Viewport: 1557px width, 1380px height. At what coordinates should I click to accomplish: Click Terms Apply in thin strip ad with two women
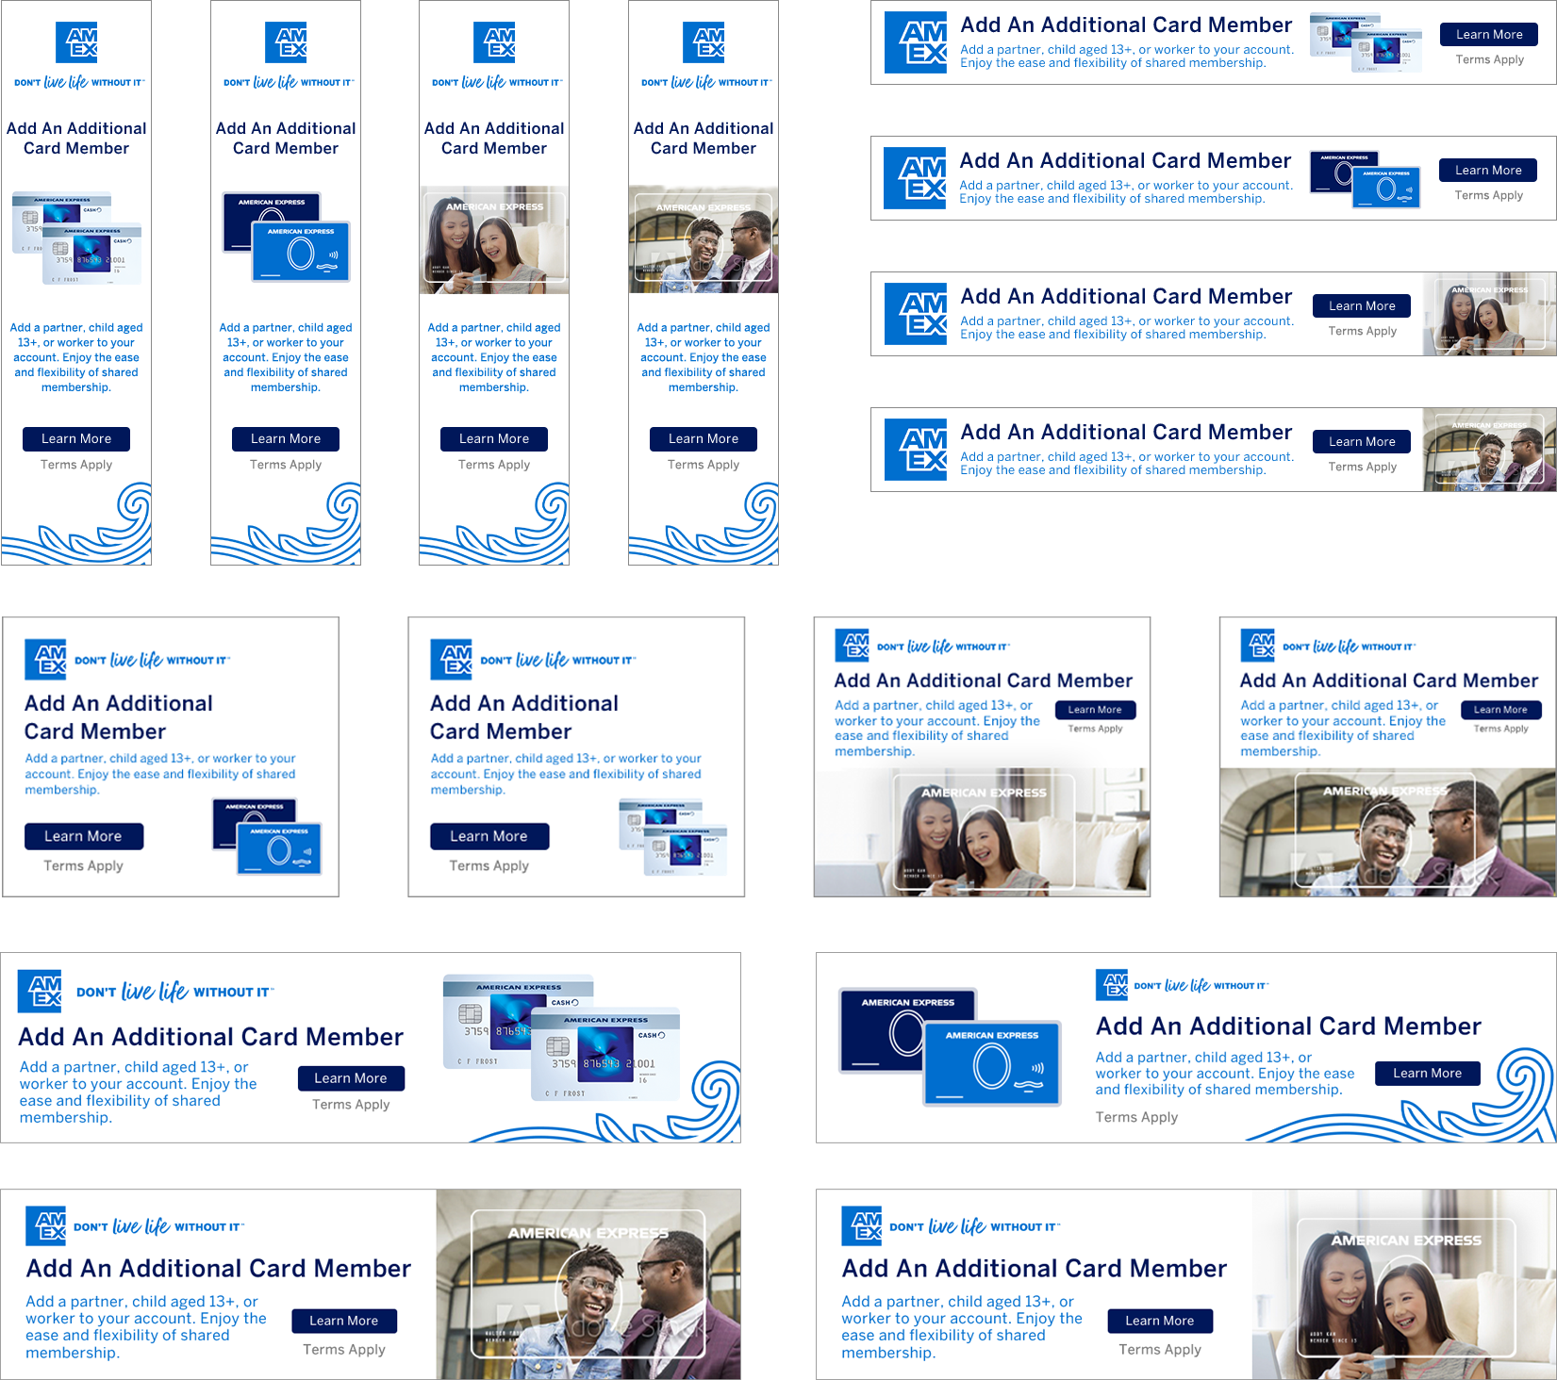(x=1363, y=331)
